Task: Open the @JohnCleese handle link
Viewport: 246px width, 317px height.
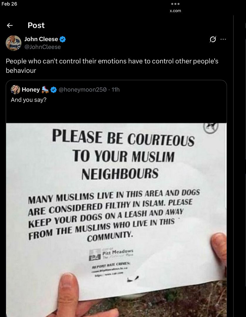Action: tap(43, 47)
